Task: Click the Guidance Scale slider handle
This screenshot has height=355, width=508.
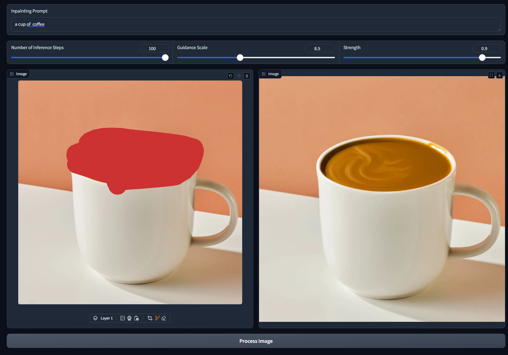Action: (240, 58)
